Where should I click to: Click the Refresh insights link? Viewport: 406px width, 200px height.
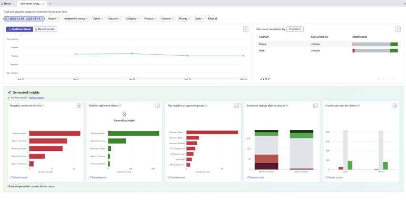pyautogui.click(x=36, y=97)
